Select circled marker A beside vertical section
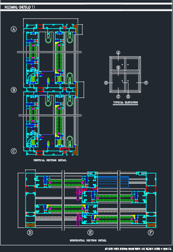The width and height of the screenshot is (173, 252). [x=14, y=29]
